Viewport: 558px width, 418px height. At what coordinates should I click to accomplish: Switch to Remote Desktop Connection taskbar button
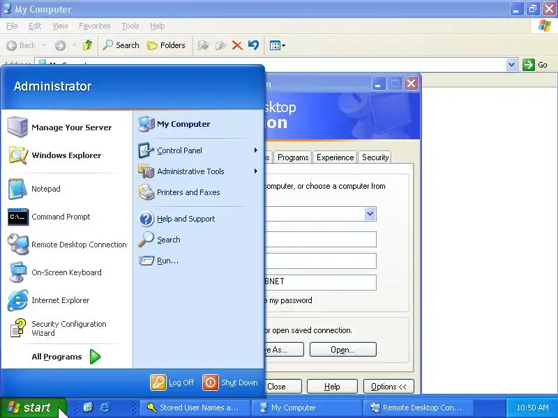[x=418, y=408]
